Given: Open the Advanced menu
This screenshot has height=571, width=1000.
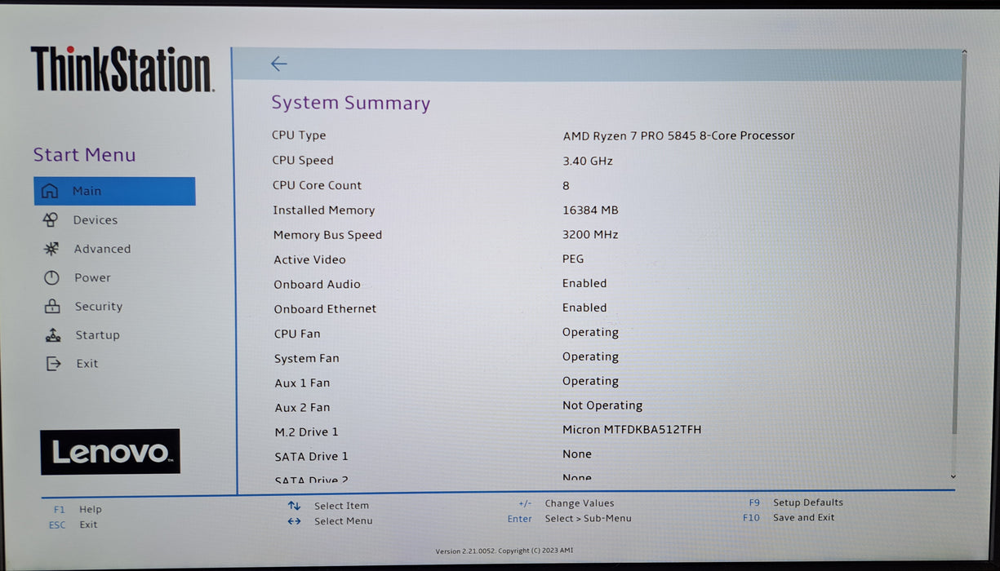Looking at the screenshot, I should (x=102, y=249).
